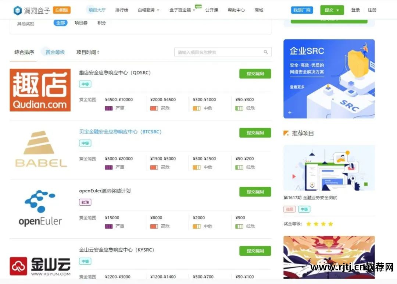Click 提交漏洞 for 金山云安全应急响应中心
The image size is (397, 284).
click(x=255, y=251)
